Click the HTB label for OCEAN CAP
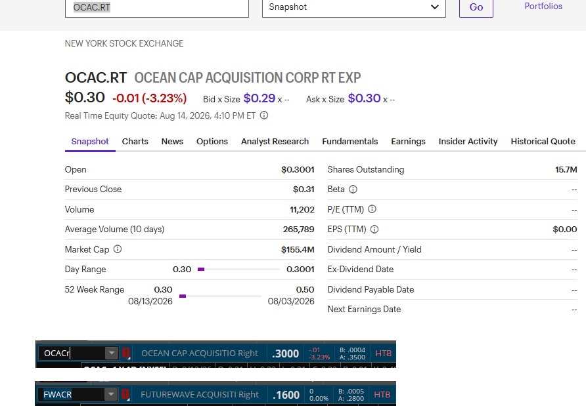 tap(383, 353)
